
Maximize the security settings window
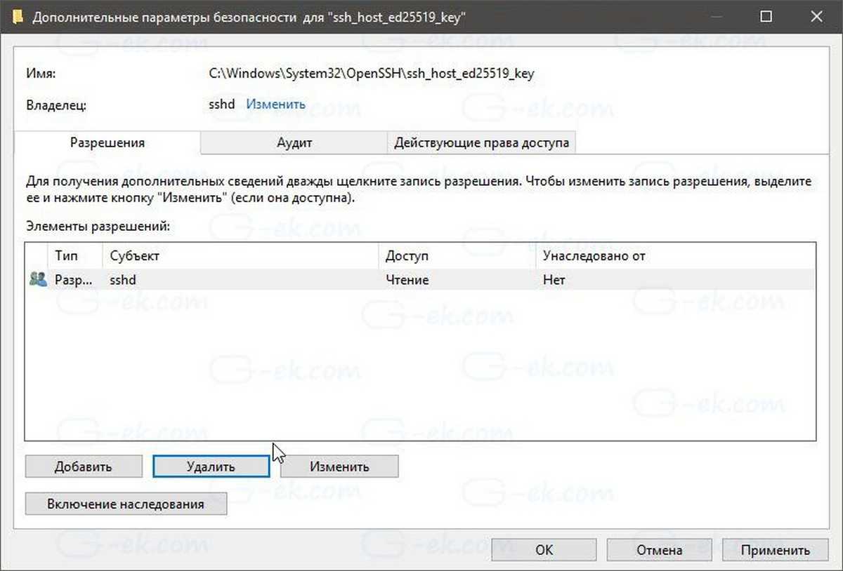point(766,16)
